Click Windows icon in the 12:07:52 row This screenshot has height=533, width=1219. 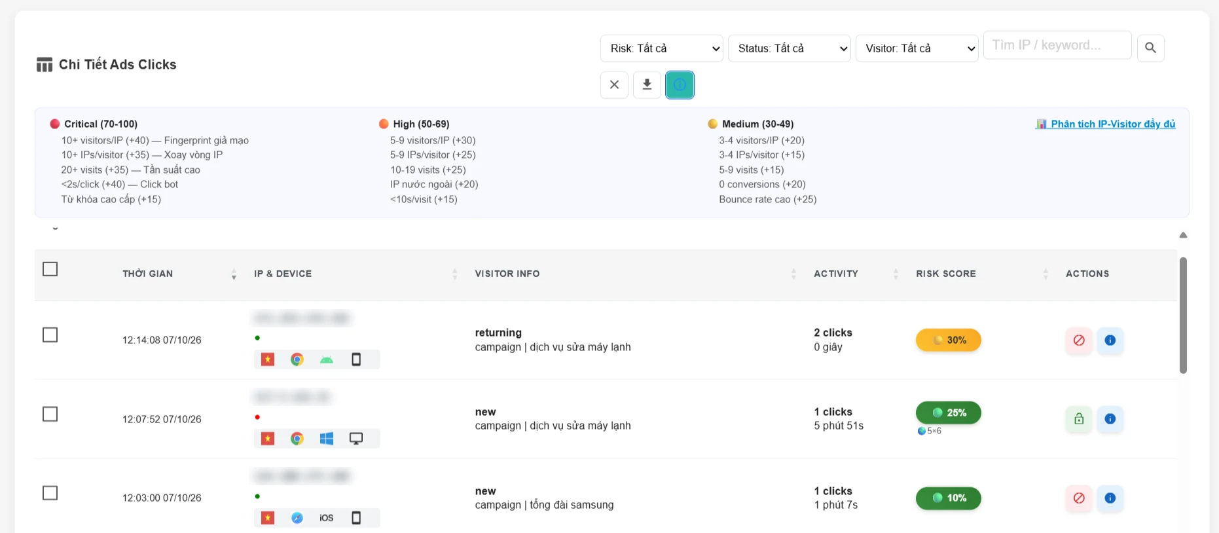click(327, 439)
